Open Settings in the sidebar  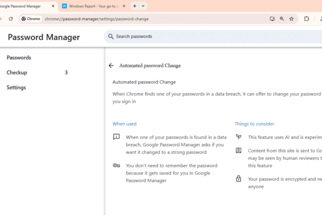(x=16, y=87)
